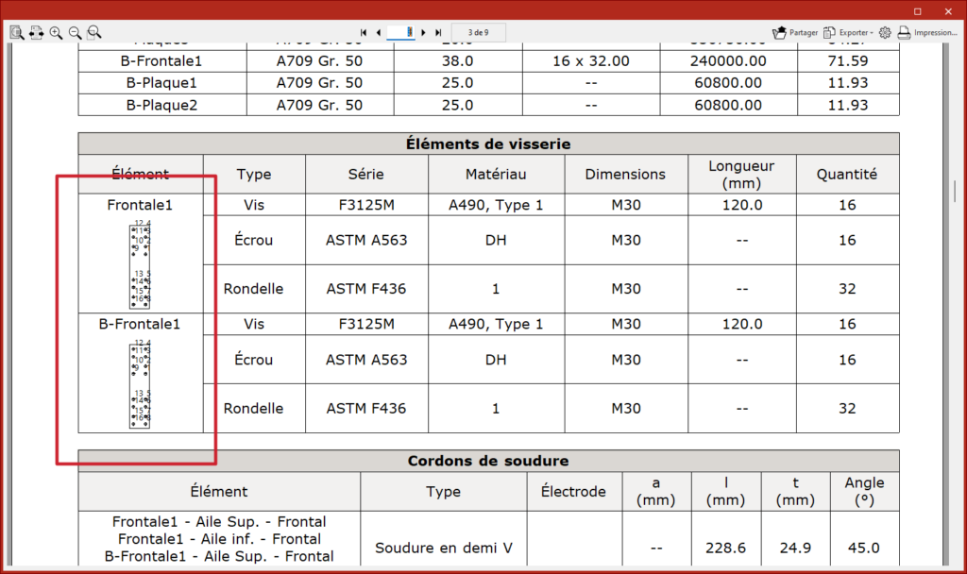Close the report window
This screenshot has width=967, height=574.
pos(948,11)
